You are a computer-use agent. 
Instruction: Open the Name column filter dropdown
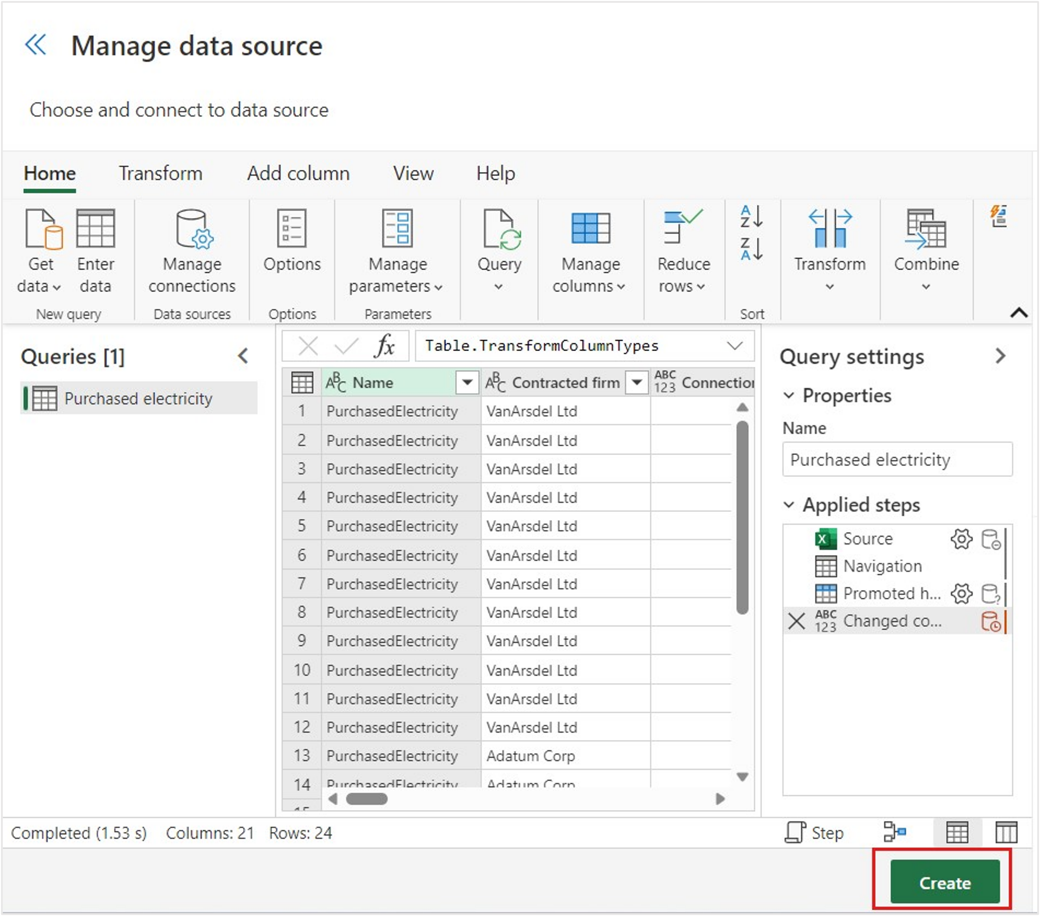click(467, 382)
